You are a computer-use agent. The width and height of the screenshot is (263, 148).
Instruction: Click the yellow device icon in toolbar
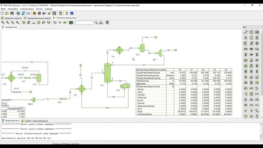[x=60, y=13]
